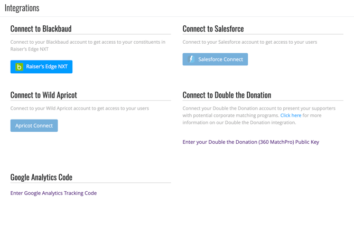
Task: Click the green Blackbaud logo icon
Action: click(x=20, y=67)
